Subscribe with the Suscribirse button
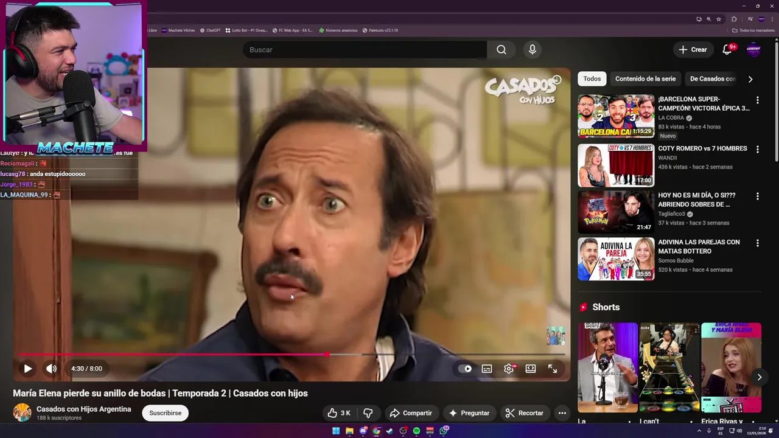Screen dimensions: 779x438 pyautogui.click(x=166, y=413)
